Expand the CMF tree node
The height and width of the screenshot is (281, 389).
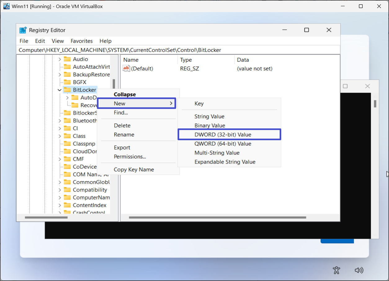(x=60, y=159)
